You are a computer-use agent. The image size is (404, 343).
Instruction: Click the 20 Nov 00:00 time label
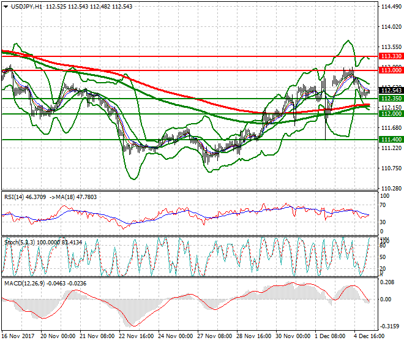(58, 336)
